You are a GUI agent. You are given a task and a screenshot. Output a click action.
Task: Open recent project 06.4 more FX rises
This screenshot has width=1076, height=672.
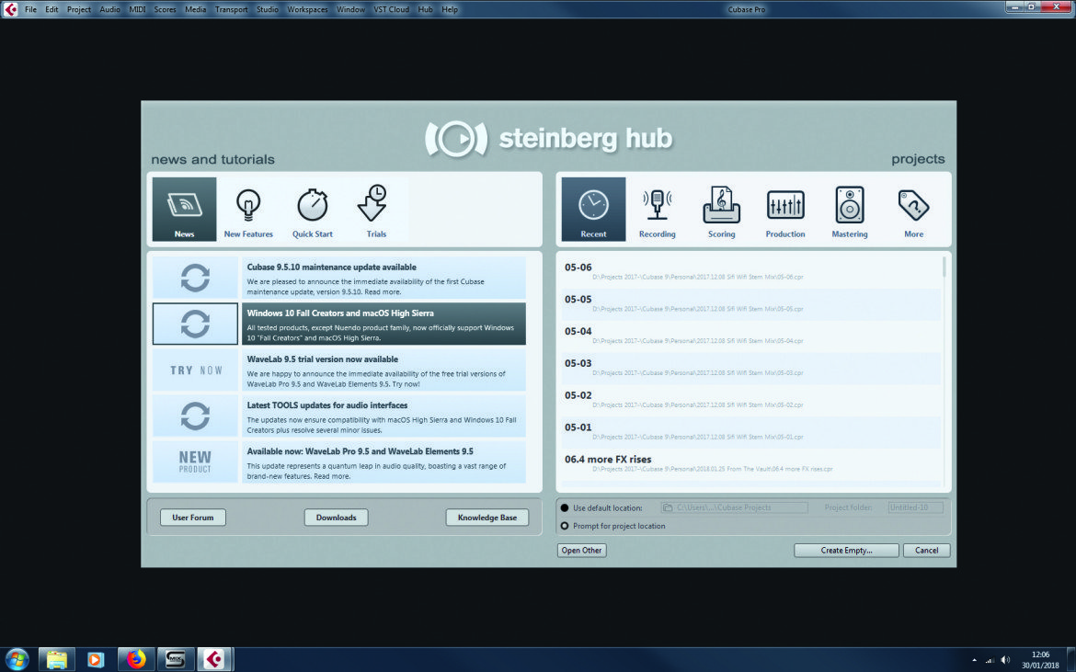click(x=750, y=463)
